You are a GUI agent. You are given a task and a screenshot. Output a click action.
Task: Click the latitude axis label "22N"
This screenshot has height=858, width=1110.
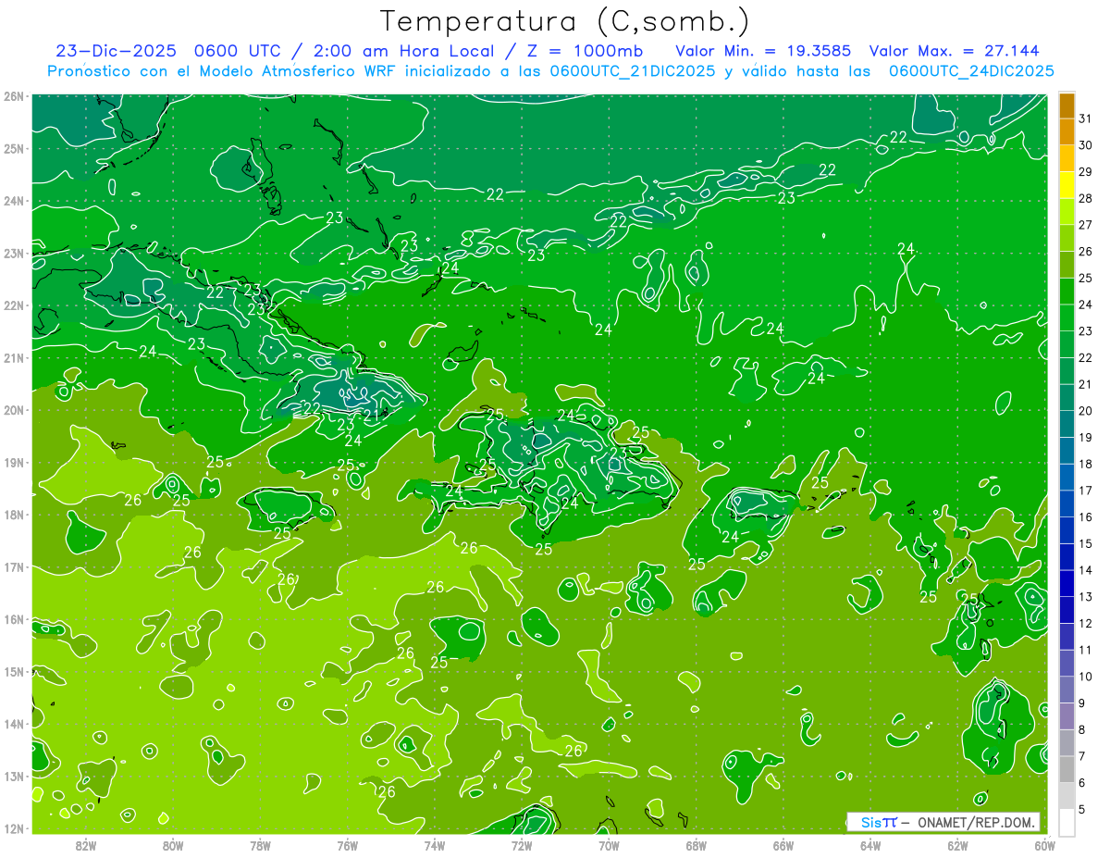(14, 305)
